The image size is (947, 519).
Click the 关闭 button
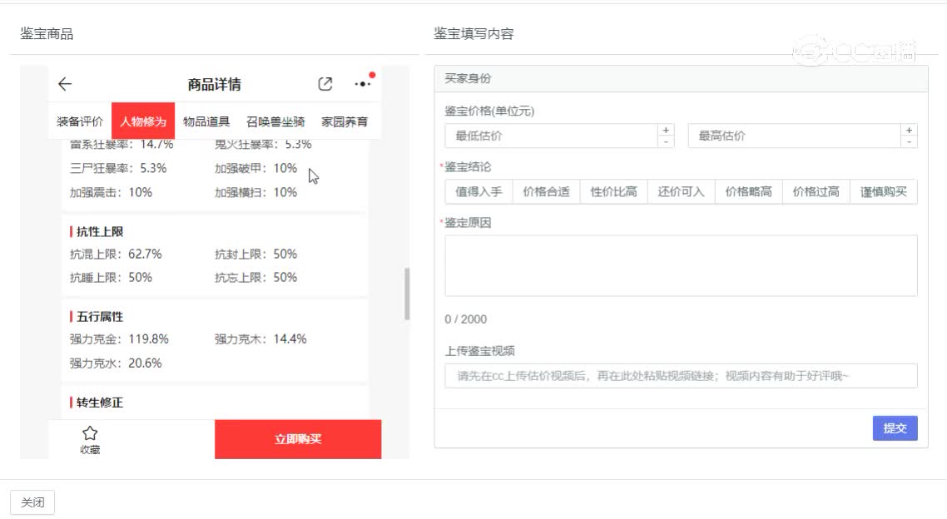[x=32, y=502]
